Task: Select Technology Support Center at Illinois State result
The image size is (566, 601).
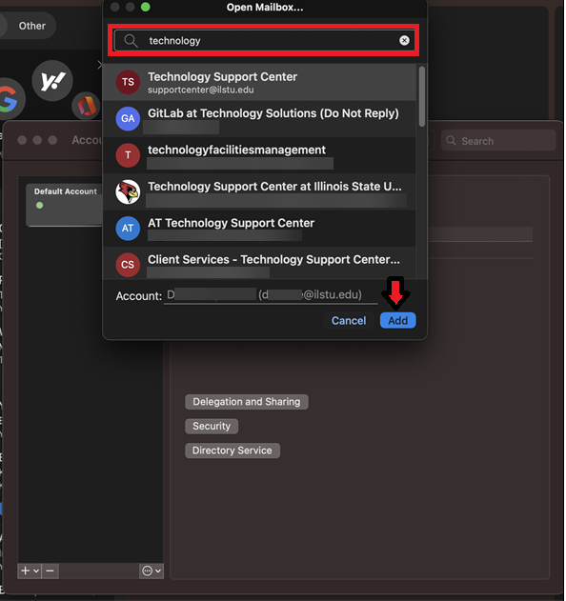Action: (259, 191)
